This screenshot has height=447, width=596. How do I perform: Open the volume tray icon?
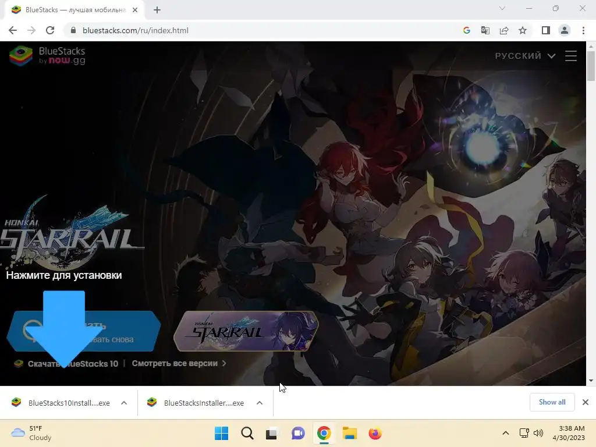point(538,433)
